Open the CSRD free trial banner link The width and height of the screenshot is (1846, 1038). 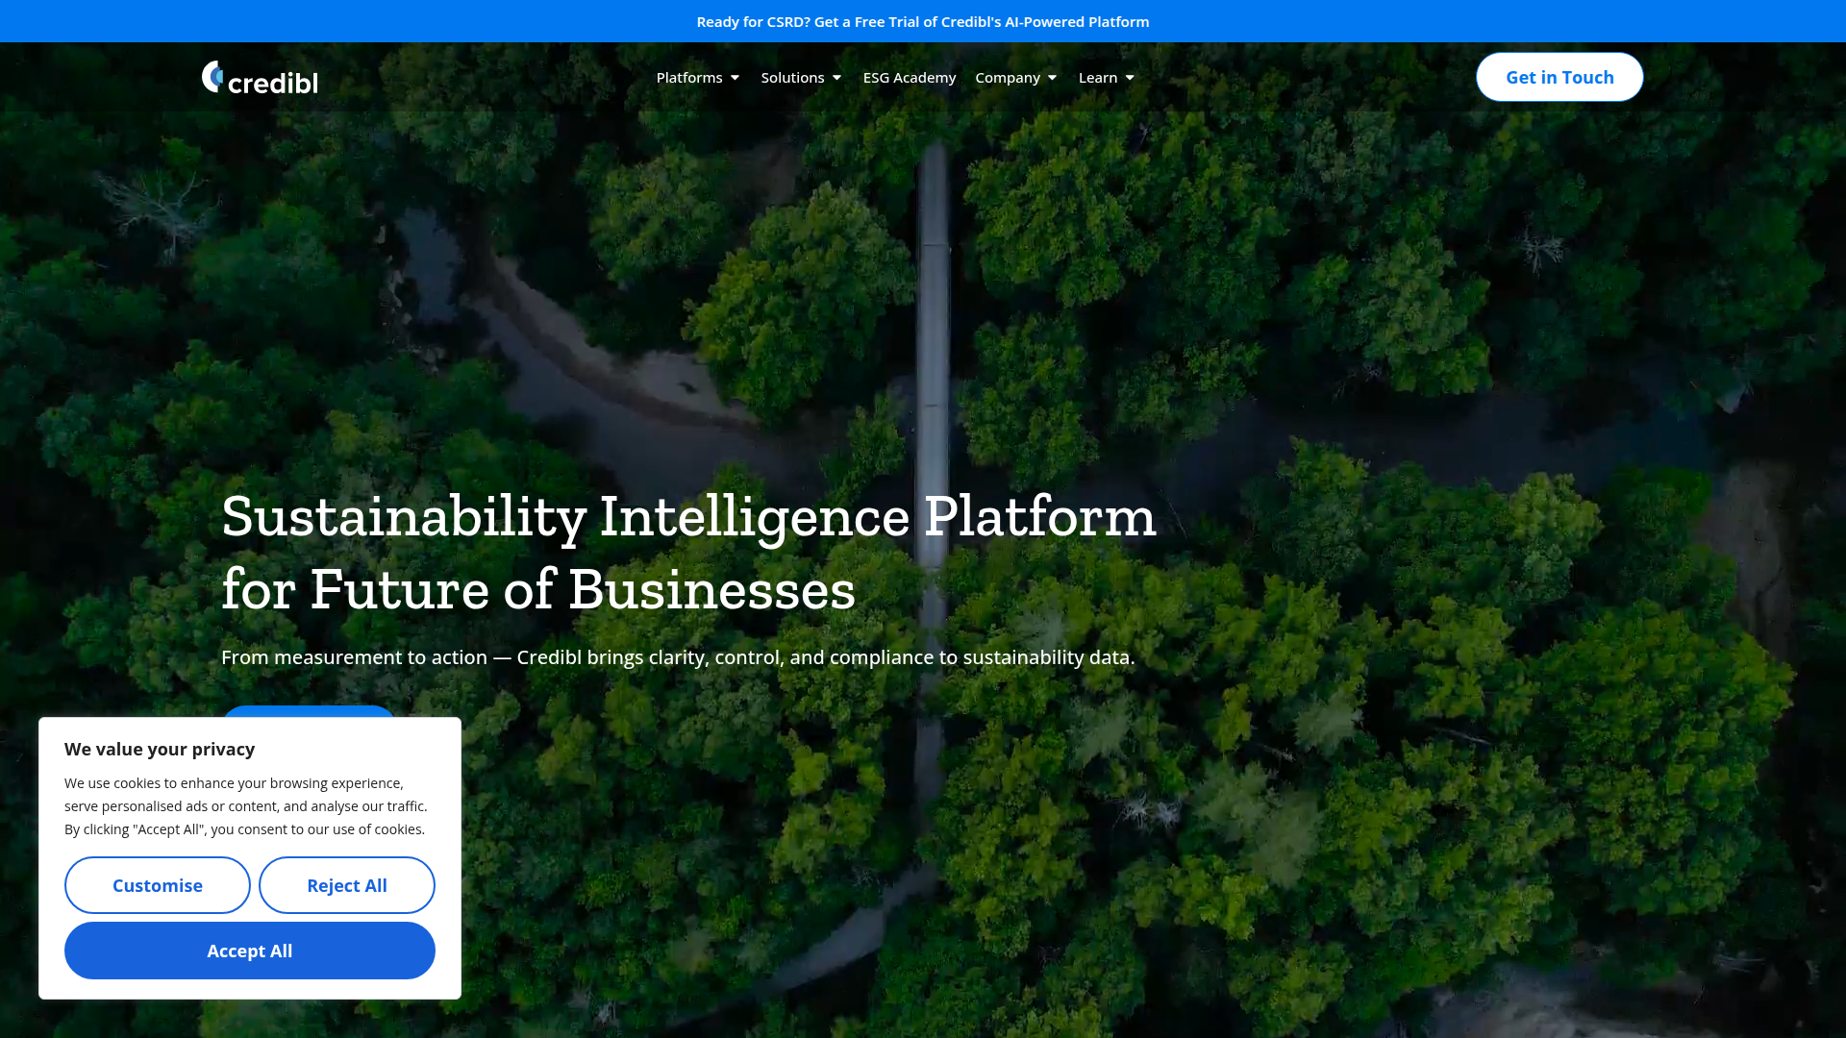point(922,21)
